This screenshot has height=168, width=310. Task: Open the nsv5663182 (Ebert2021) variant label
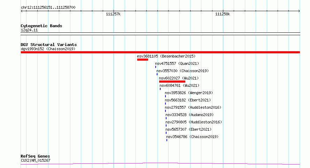coord(188,100)
